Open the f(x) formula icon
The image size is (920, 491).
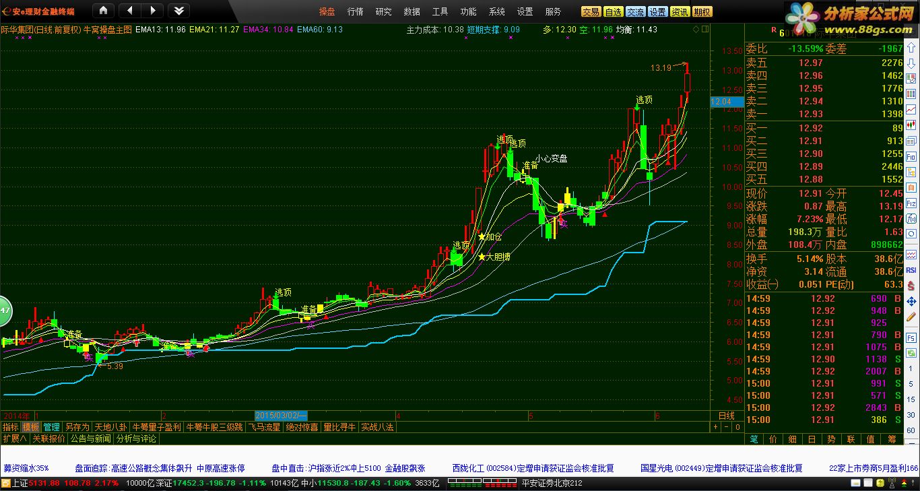tap(911, 218)
